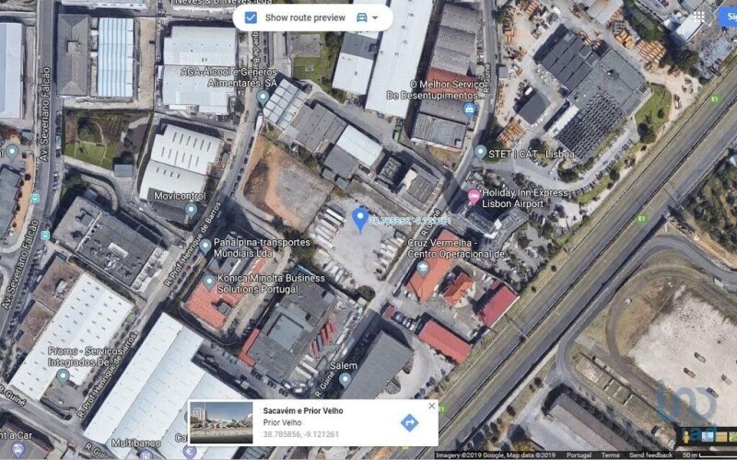Click the O Melhor Serviço De Desentupimentos marker

469,110
